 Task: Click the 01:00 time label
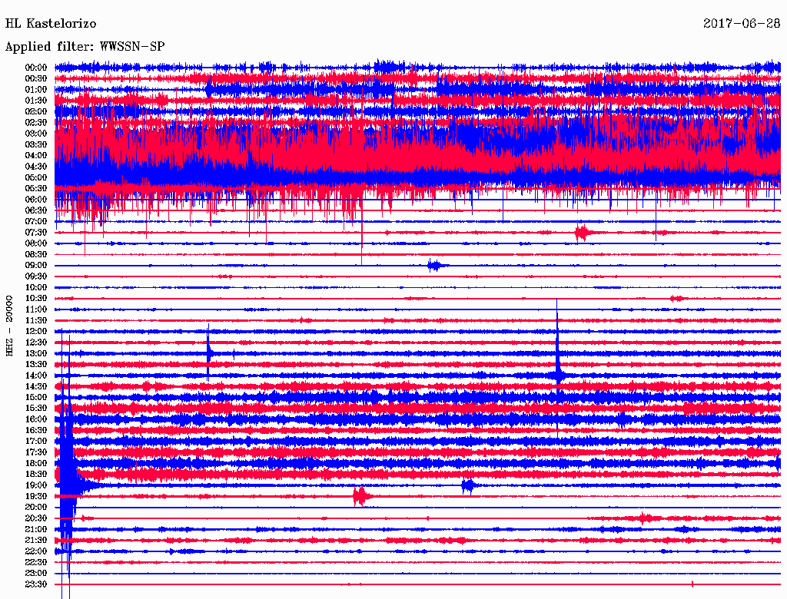[x=36, y=89]
